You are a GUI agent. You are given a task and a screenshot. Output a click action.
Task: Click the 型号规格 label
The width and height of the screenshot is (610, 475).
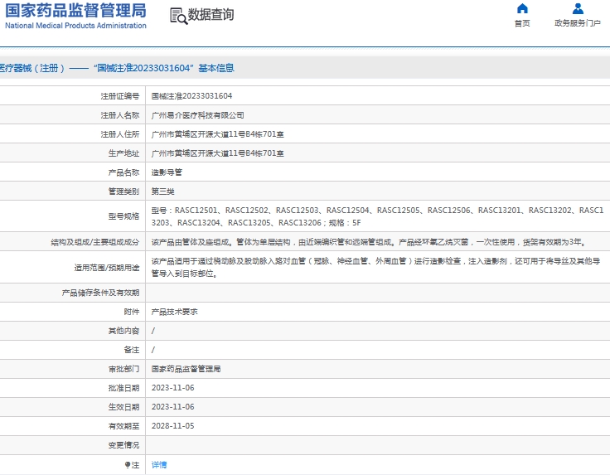coord(123,216)
